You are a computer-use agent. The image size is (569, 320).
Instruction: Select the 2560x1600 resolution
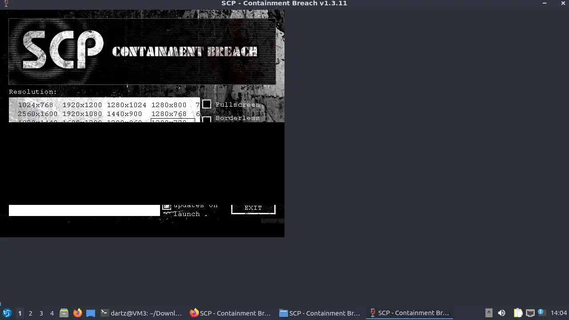click(38, 114)
